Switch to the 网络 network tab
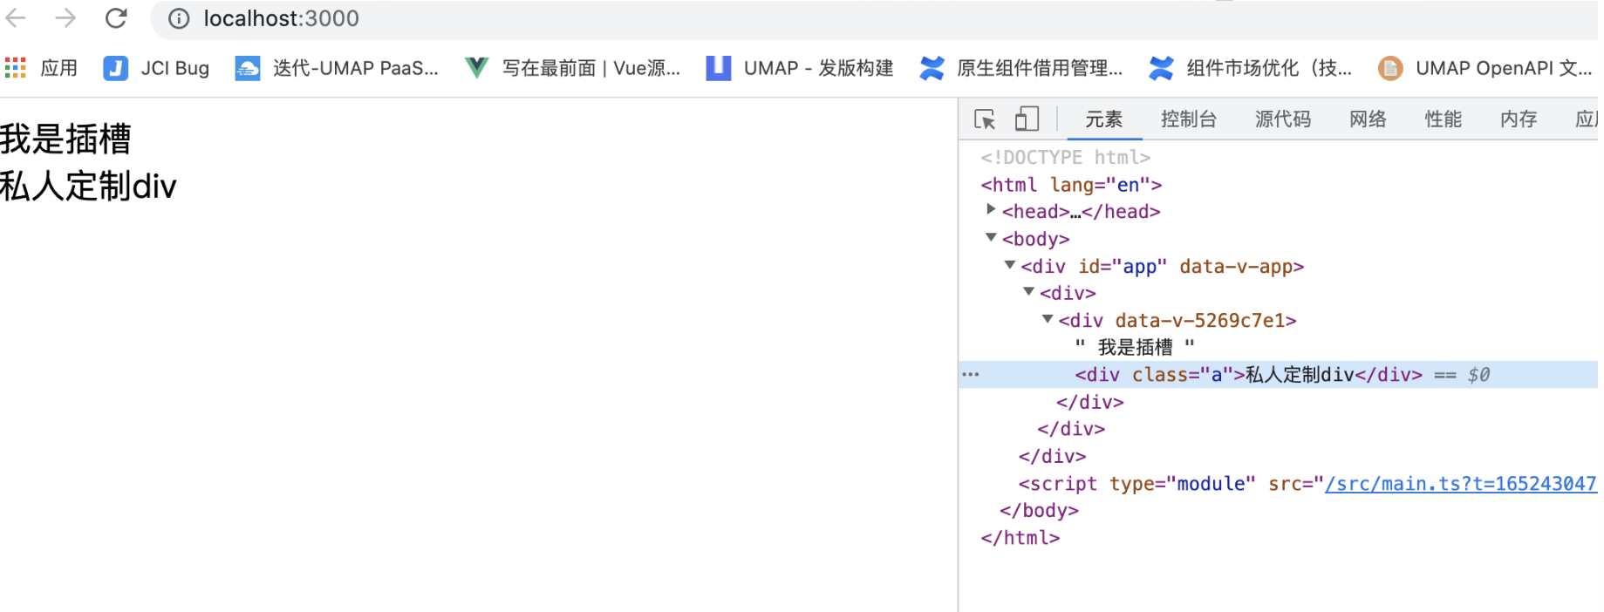This screenshot has height=612, width=1604. tap(1367, 119)
